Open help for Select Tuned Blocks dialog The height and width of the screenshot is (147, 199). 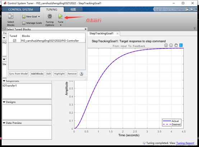pos(82,74)
